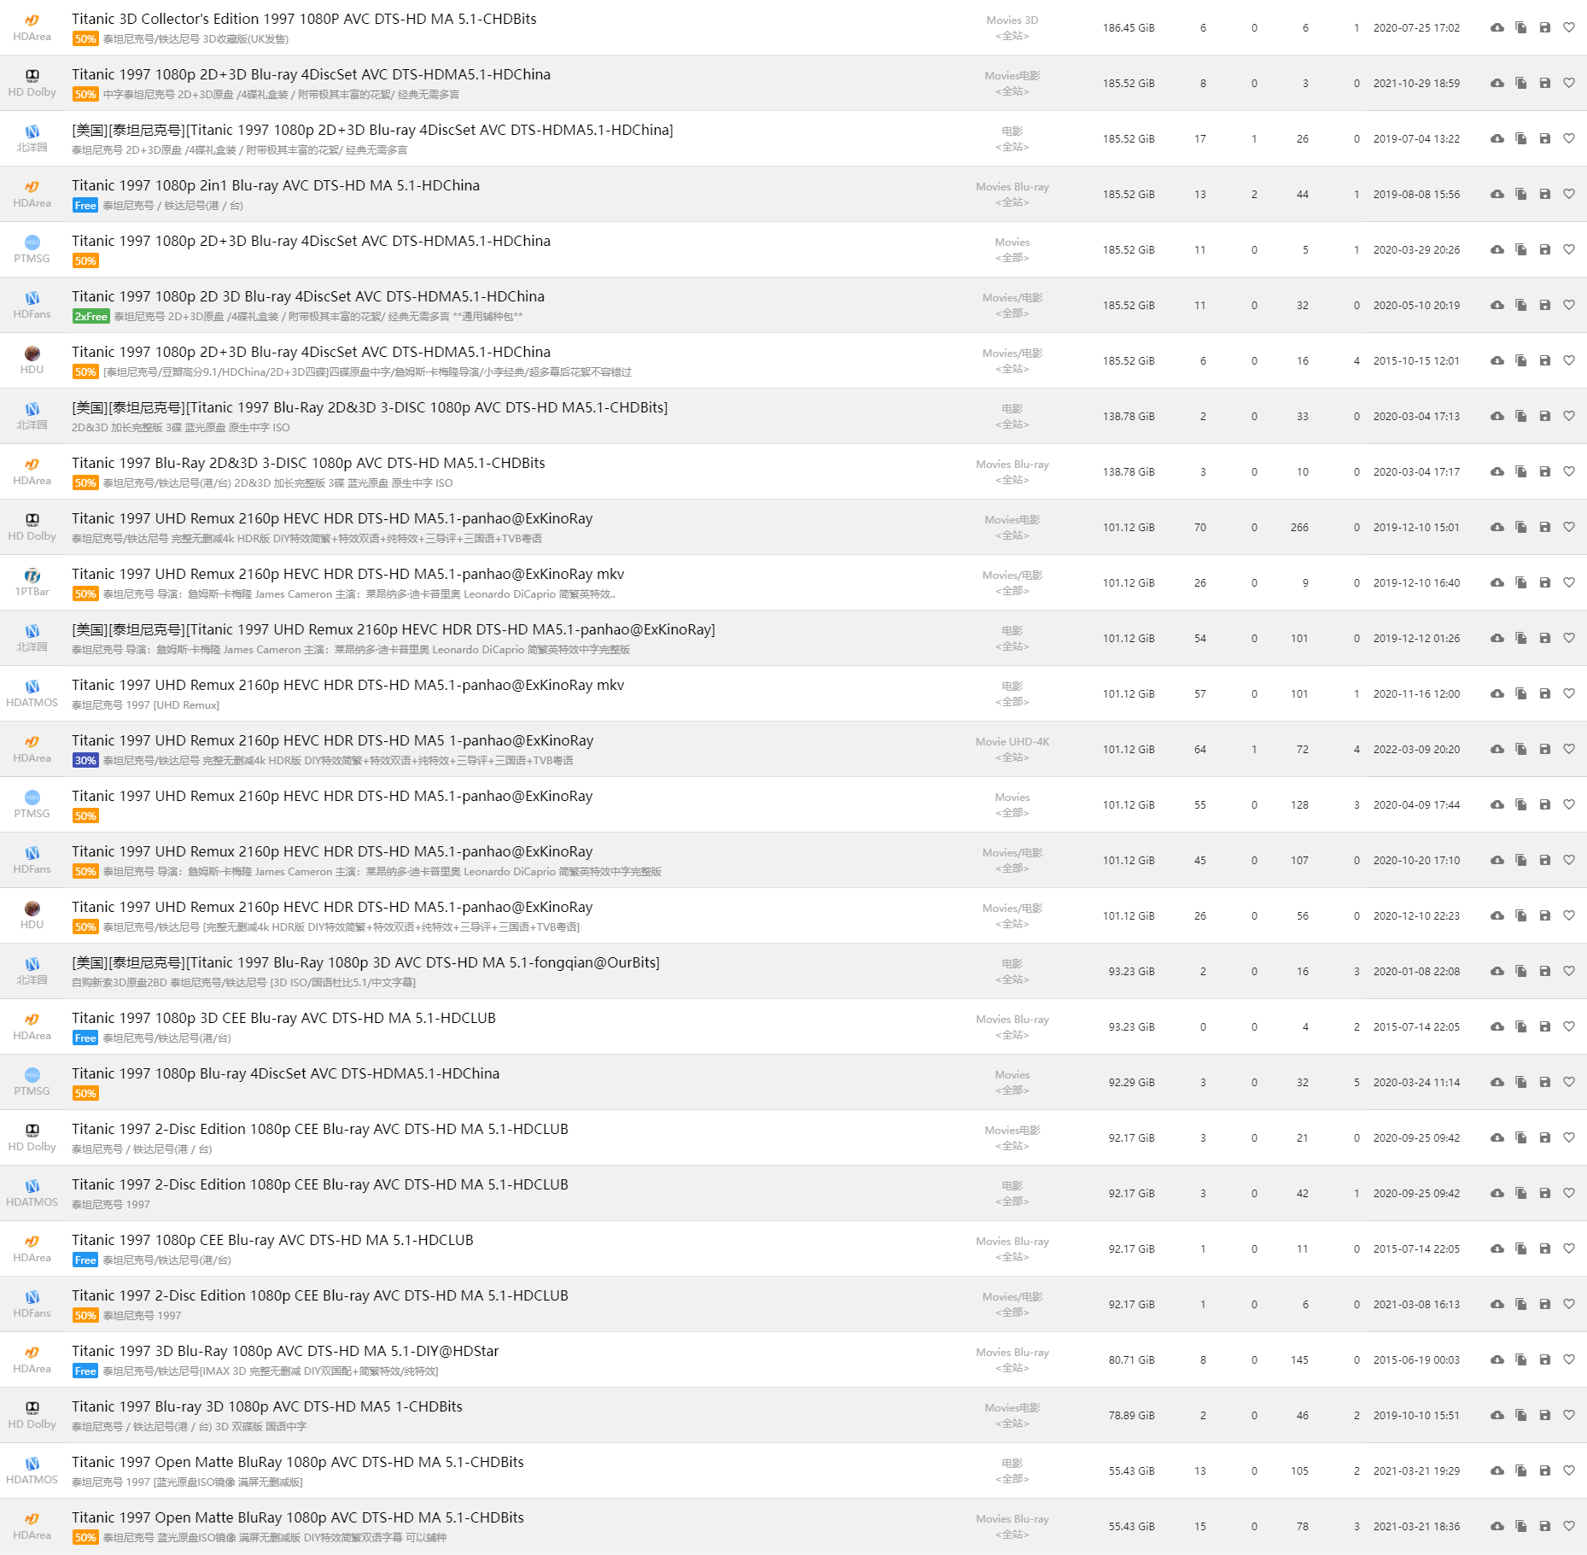The width and height of the screenshot is (1587, 1555).
Task: Click date 2022-03-09 20:20
Action: pos(1416,750)
